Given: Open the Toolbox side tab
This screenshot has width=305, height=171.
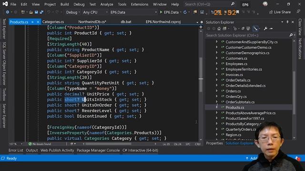Looking at the screenshot, I should point(4,94).
